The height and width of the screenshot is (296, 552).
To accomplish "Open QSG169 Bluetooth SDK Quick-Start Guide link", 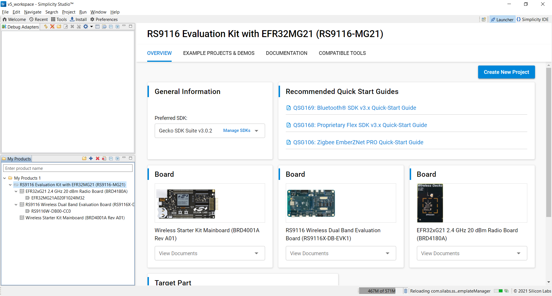I will click(x=354, y=108).
